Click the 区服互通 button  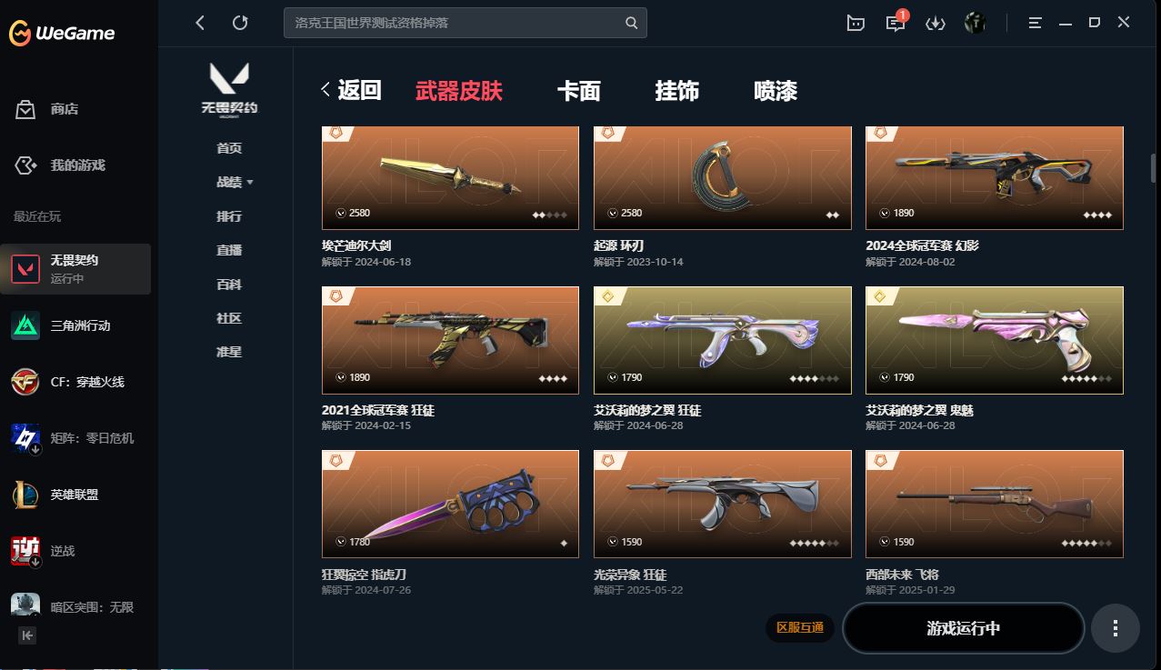[800, 628]
